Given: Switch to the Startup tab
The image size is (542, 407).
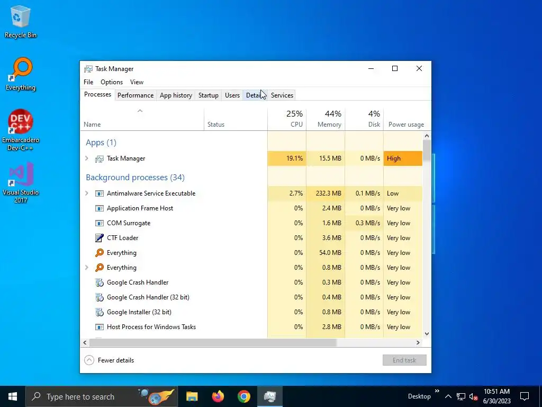Looking at the screenshot, I should tap(209, 95).
